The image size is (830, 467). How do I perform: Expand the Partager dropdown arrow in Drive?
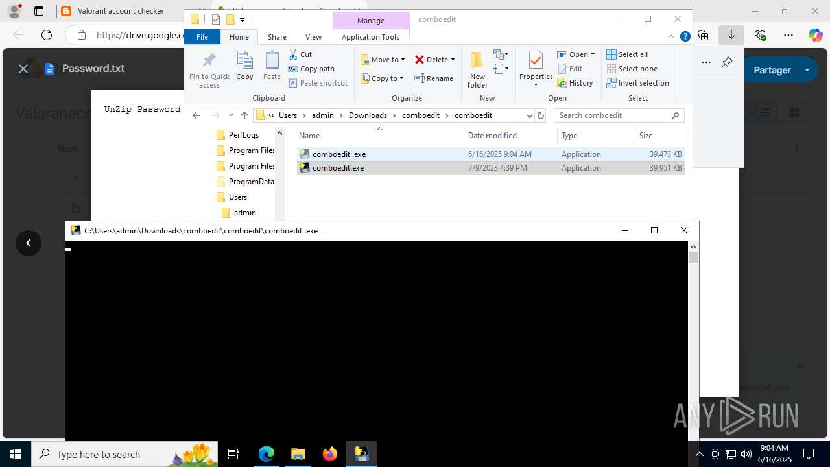tap(807, 70)
